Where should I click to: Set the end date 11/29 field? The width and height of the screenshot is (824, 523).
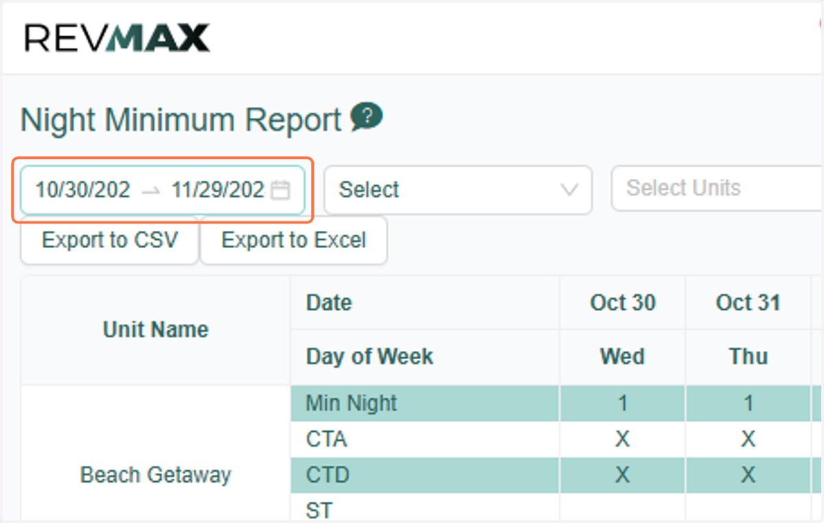click(218, 190)
